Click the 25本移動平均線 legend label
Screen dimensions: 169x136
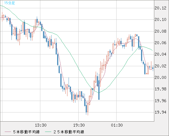click(69, 132)
